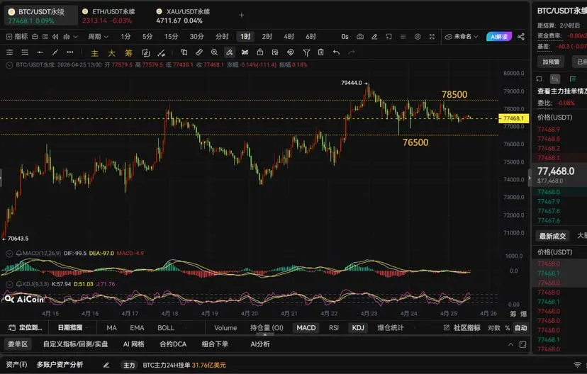
Task: Collapse BTC/USDT chart info header circle
Action: 9,64
